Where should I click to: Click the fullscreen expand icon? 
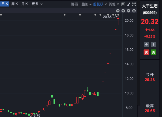(x=134, y=4)
